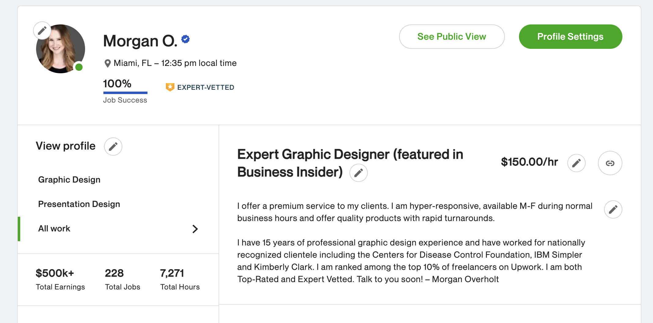The height and width of the screenshot is (323, 653).
Task: Click See Public View button
Action: coord(452,37)
